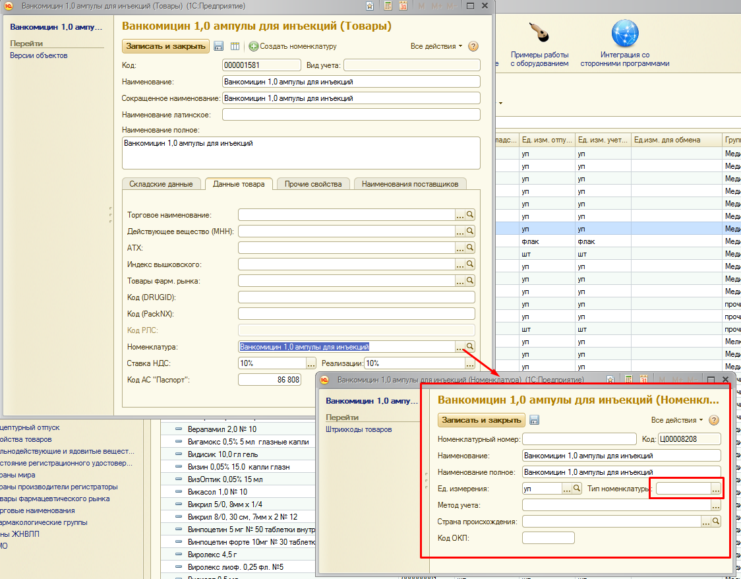Expand Все действия menu in Товары form
Viewport: 741px width, 579px height.
pos(436,47)
